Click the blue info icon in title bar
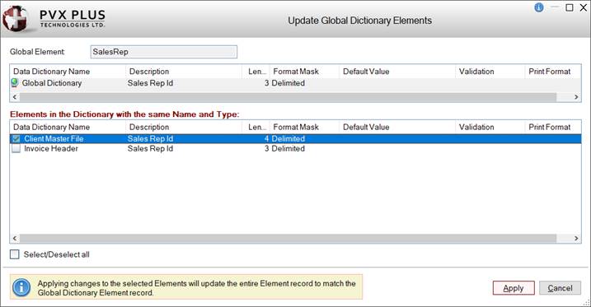The height and width of the screenshot is (307, 591). pyautogui.click(x=539, y=7)
